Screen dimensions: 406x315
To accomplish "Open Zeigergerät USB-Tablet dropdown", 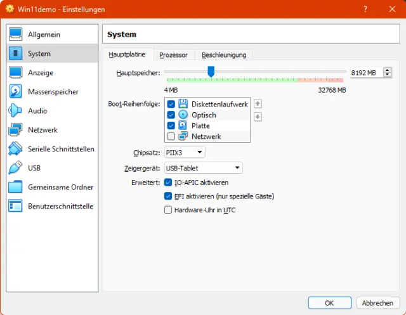I will tap(203, 168).
